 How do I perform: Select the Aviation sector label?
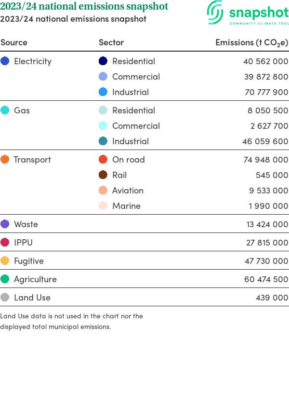click(128, 191)
